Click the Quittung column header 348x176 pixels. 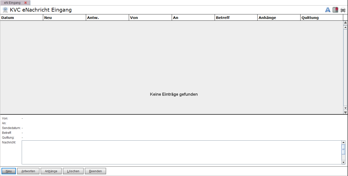click(x=322, y=18)
